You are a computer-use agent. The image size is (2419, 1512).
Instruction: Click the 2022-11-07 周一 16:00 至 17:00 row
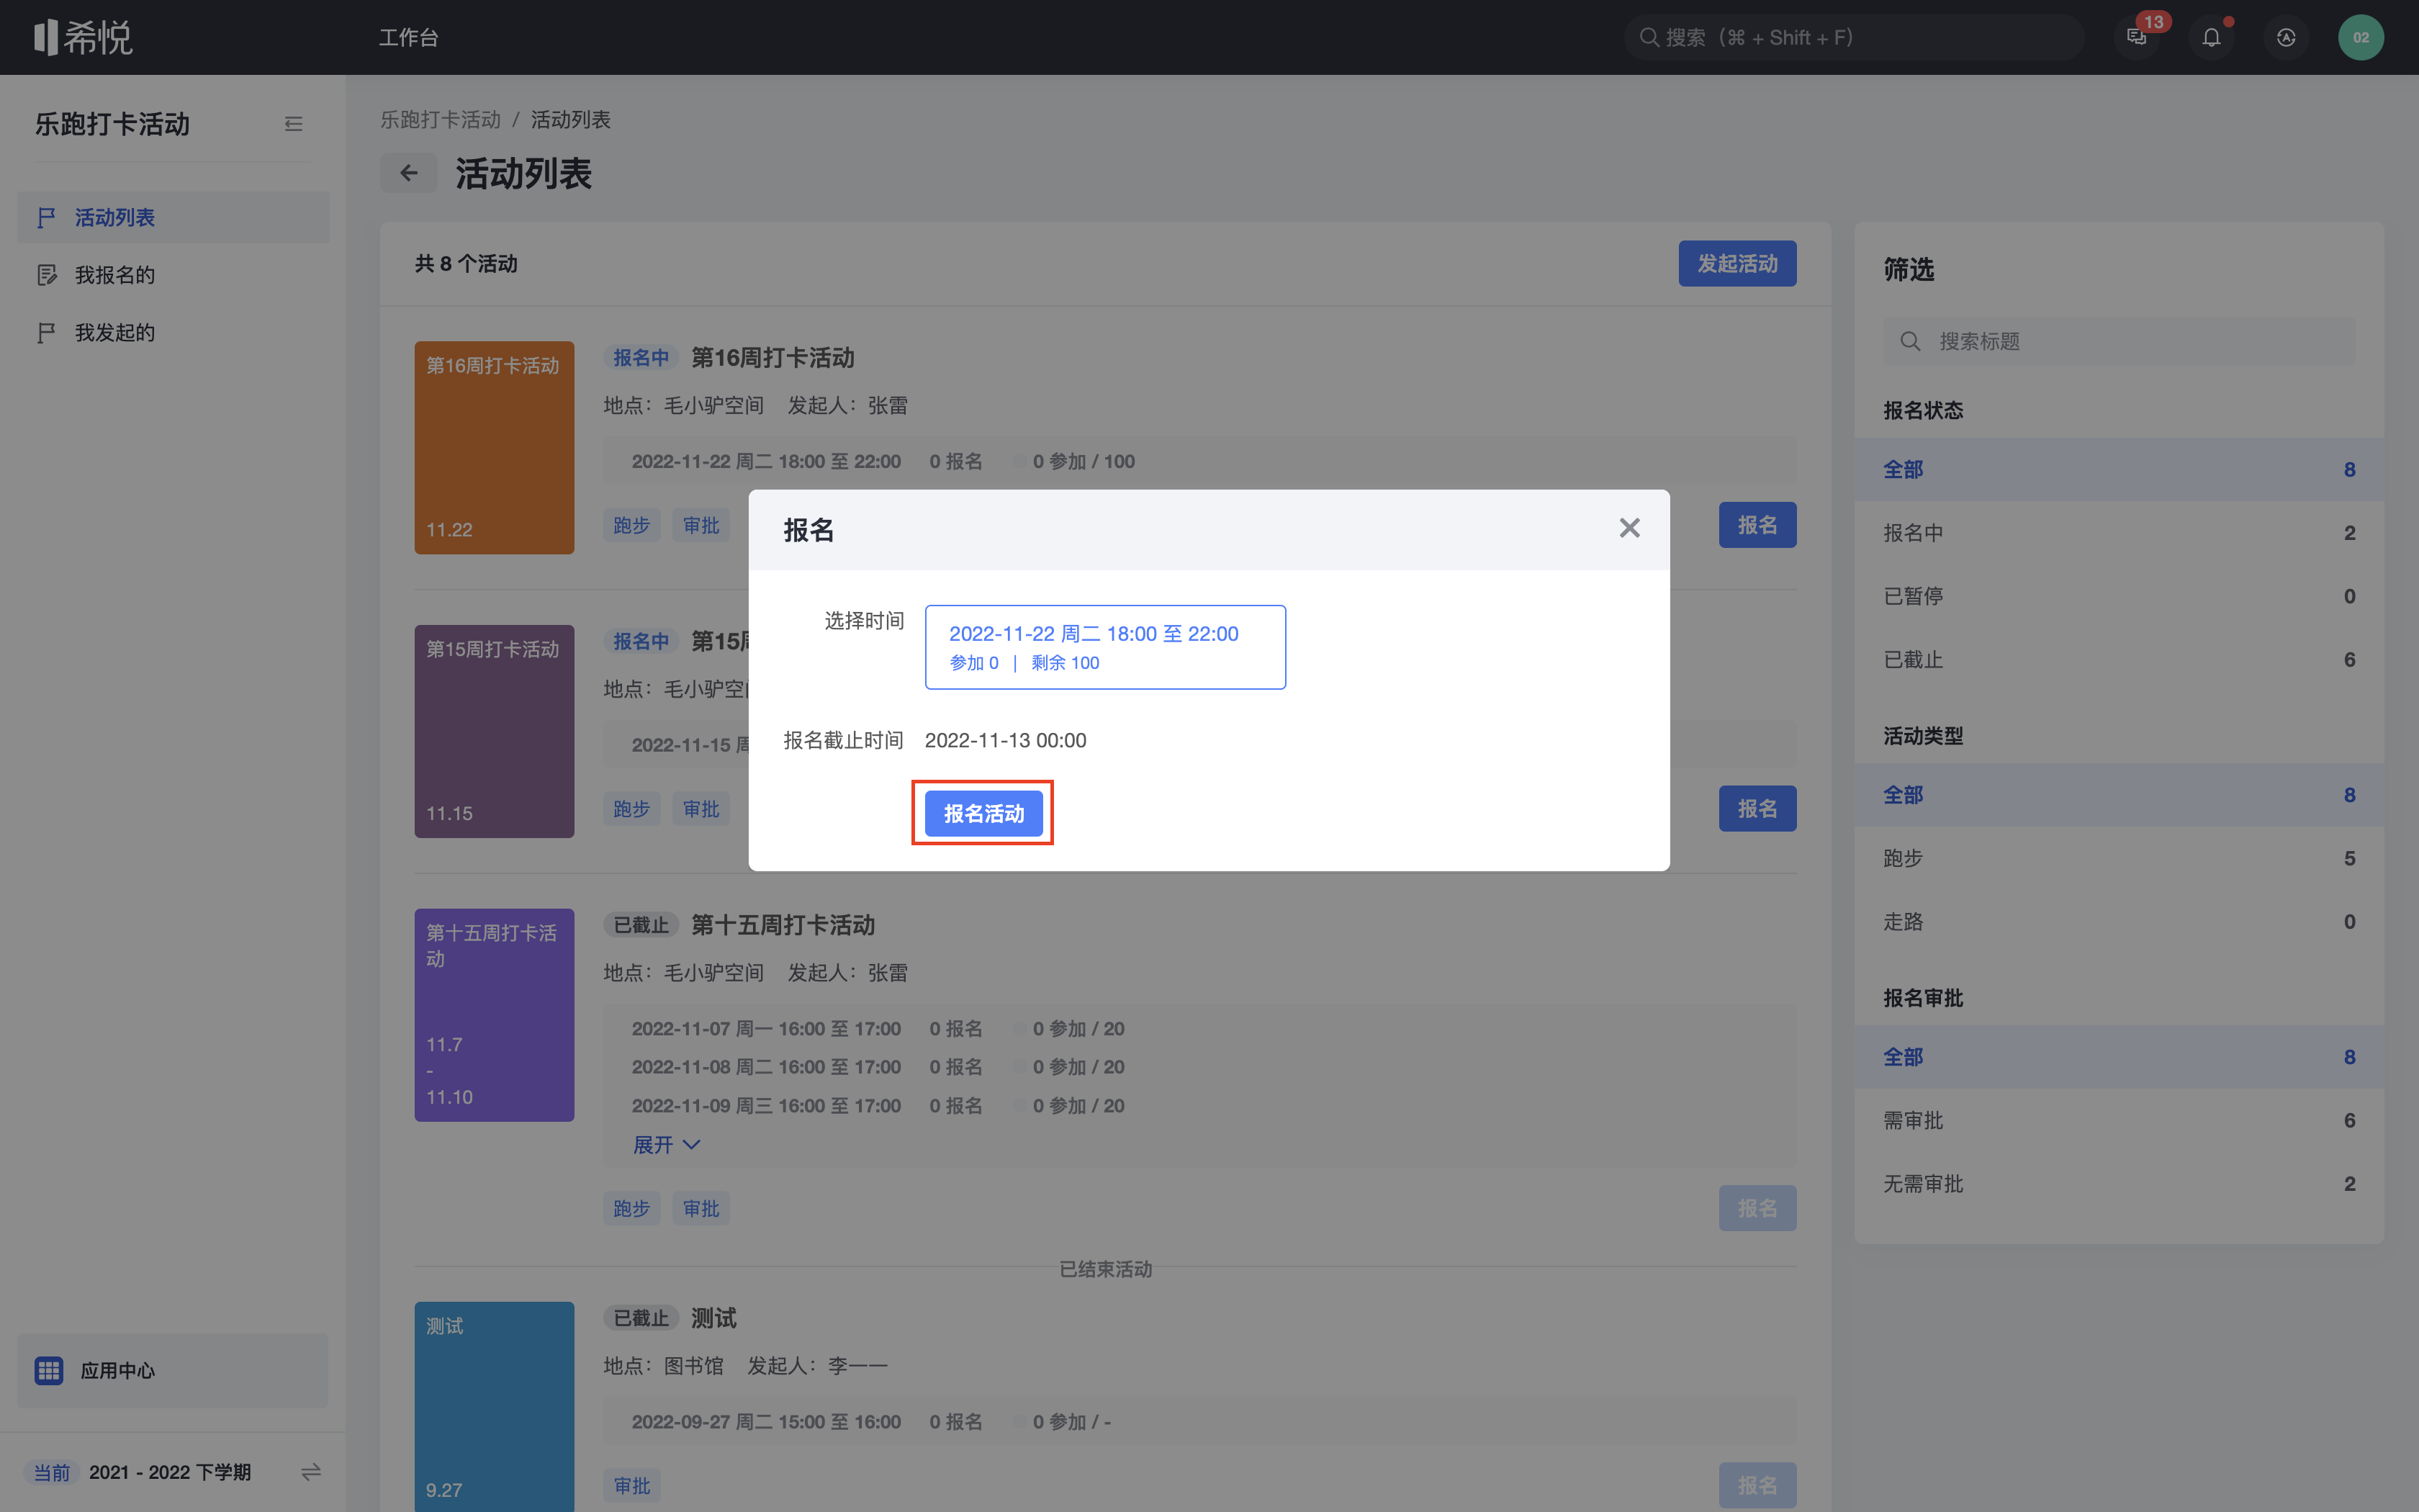pos(766,1029)
